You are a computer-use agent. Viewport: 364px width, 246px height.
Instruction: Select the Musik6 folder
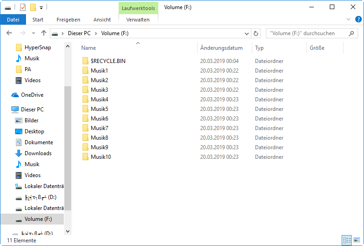point(95,119)
